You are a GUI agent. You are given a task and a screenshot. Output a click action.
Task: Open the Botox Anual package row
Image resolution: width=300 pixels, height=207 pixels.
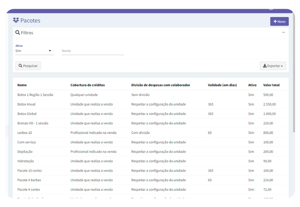[26, 104]
